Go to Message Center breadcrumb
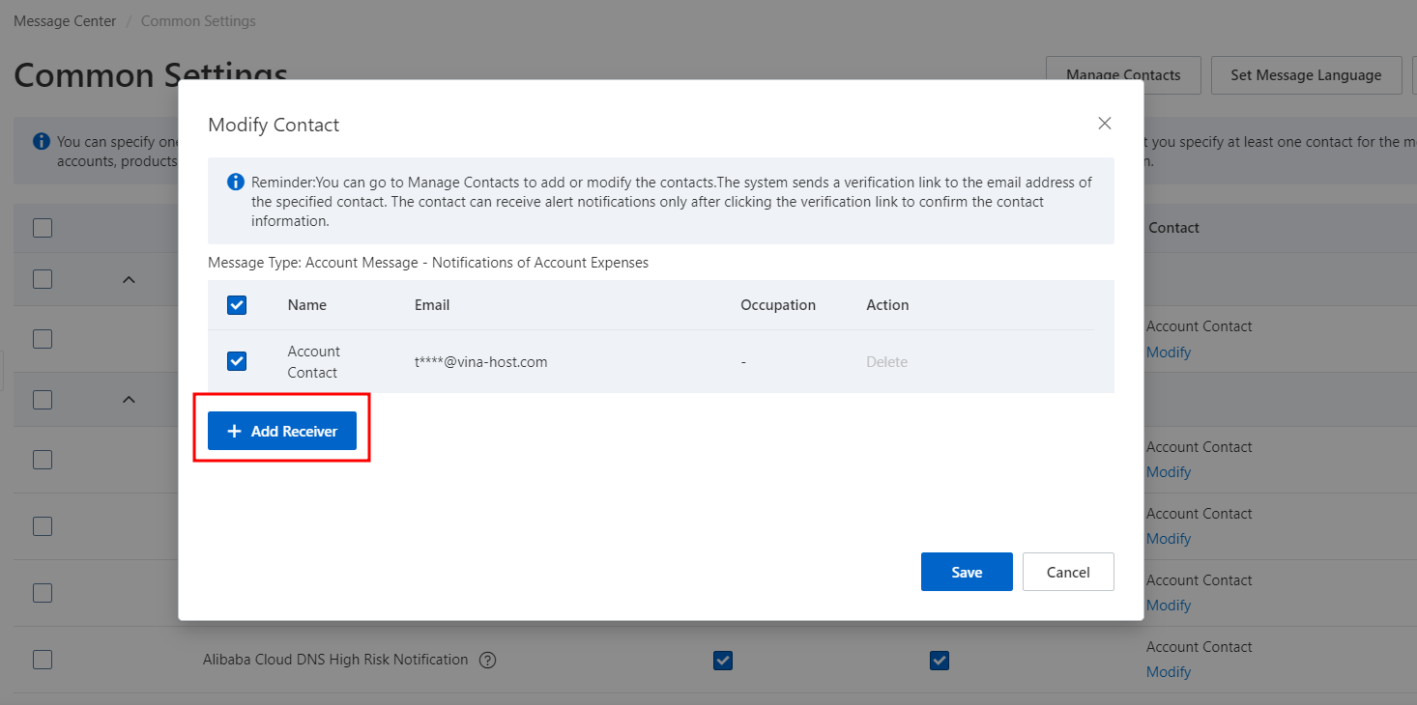This screenshot has width=1417, height=705. click(x=65, y=21)
